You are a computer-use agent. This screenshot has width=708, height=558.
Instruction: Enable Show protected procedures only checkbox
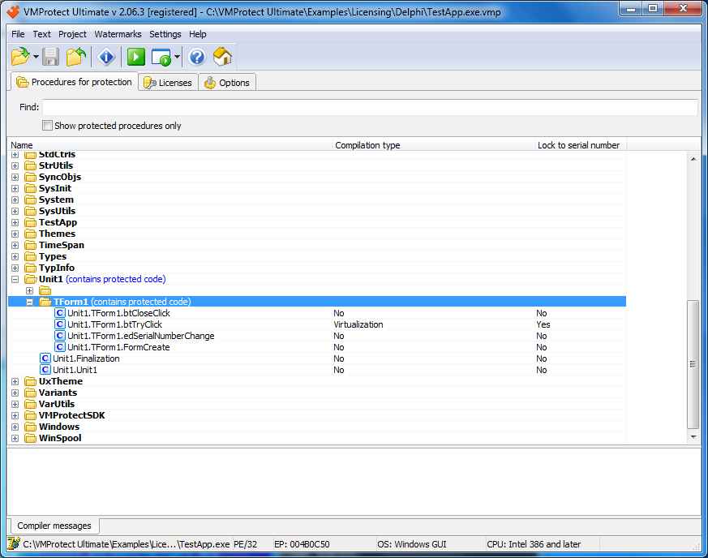click(48, 126)
